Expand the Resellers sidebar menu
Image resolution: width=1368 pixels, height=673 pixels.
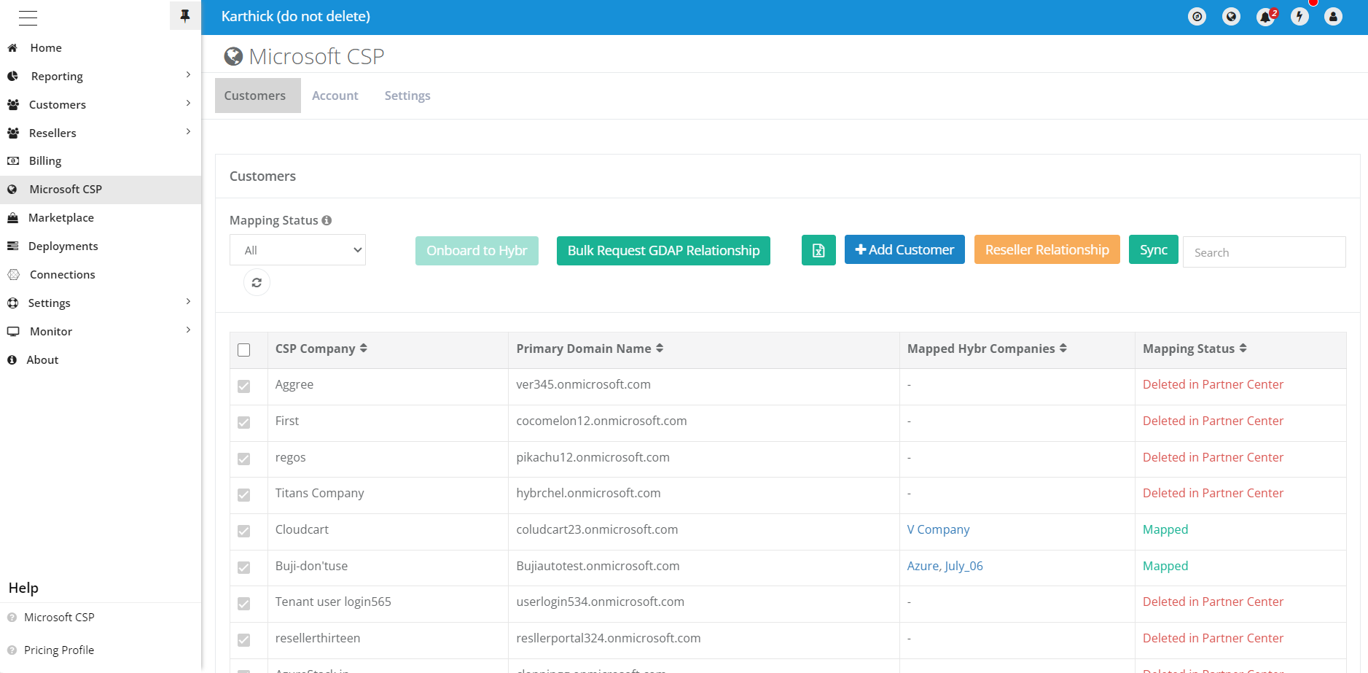pos(101,133)
